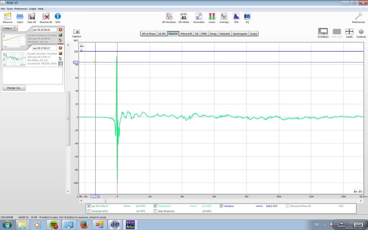The image size is (368, 230).
Task: Click the Save All icon
Action: (x=32, y=17)
